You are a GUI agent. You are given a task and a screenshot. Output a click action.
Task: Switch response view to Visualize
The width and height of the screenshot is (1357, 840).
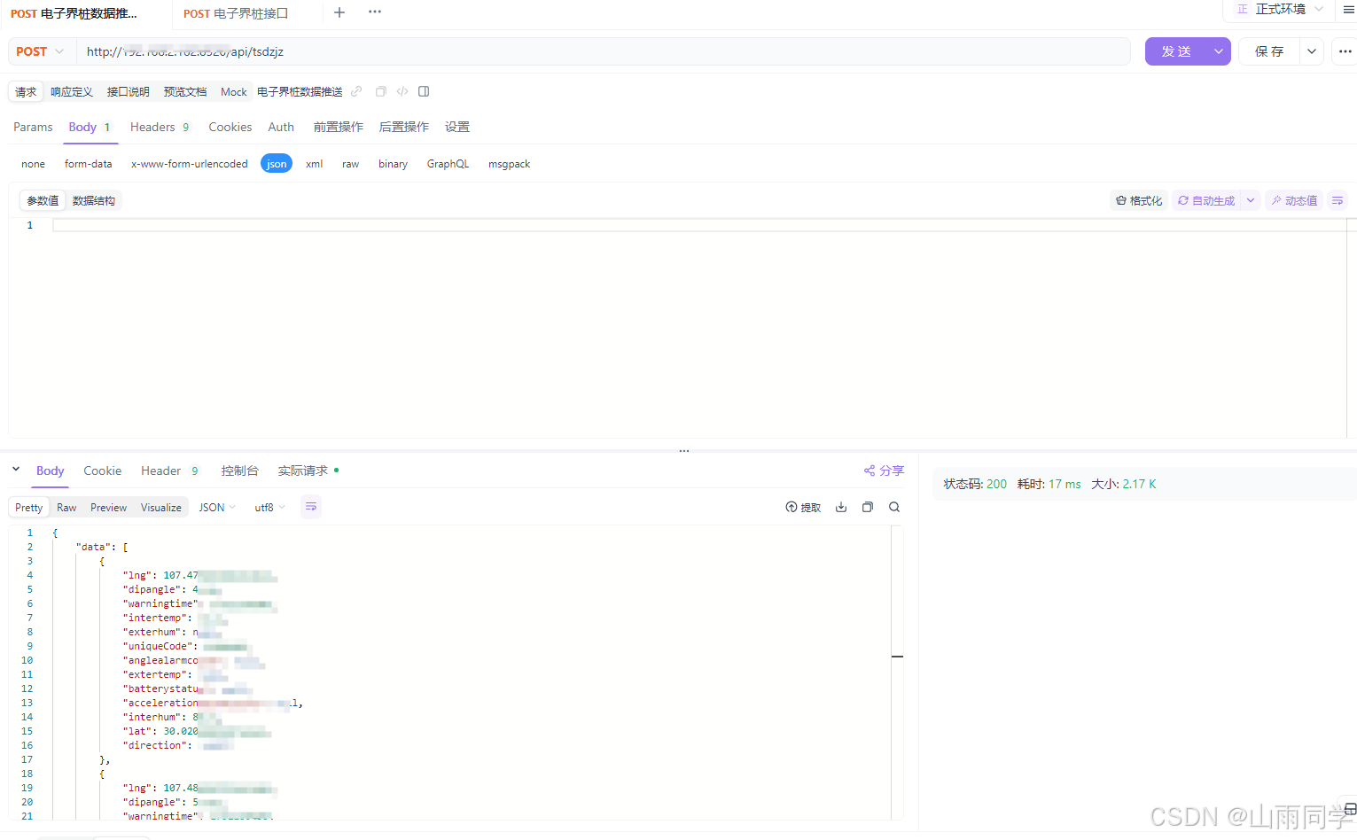[161, 508]
